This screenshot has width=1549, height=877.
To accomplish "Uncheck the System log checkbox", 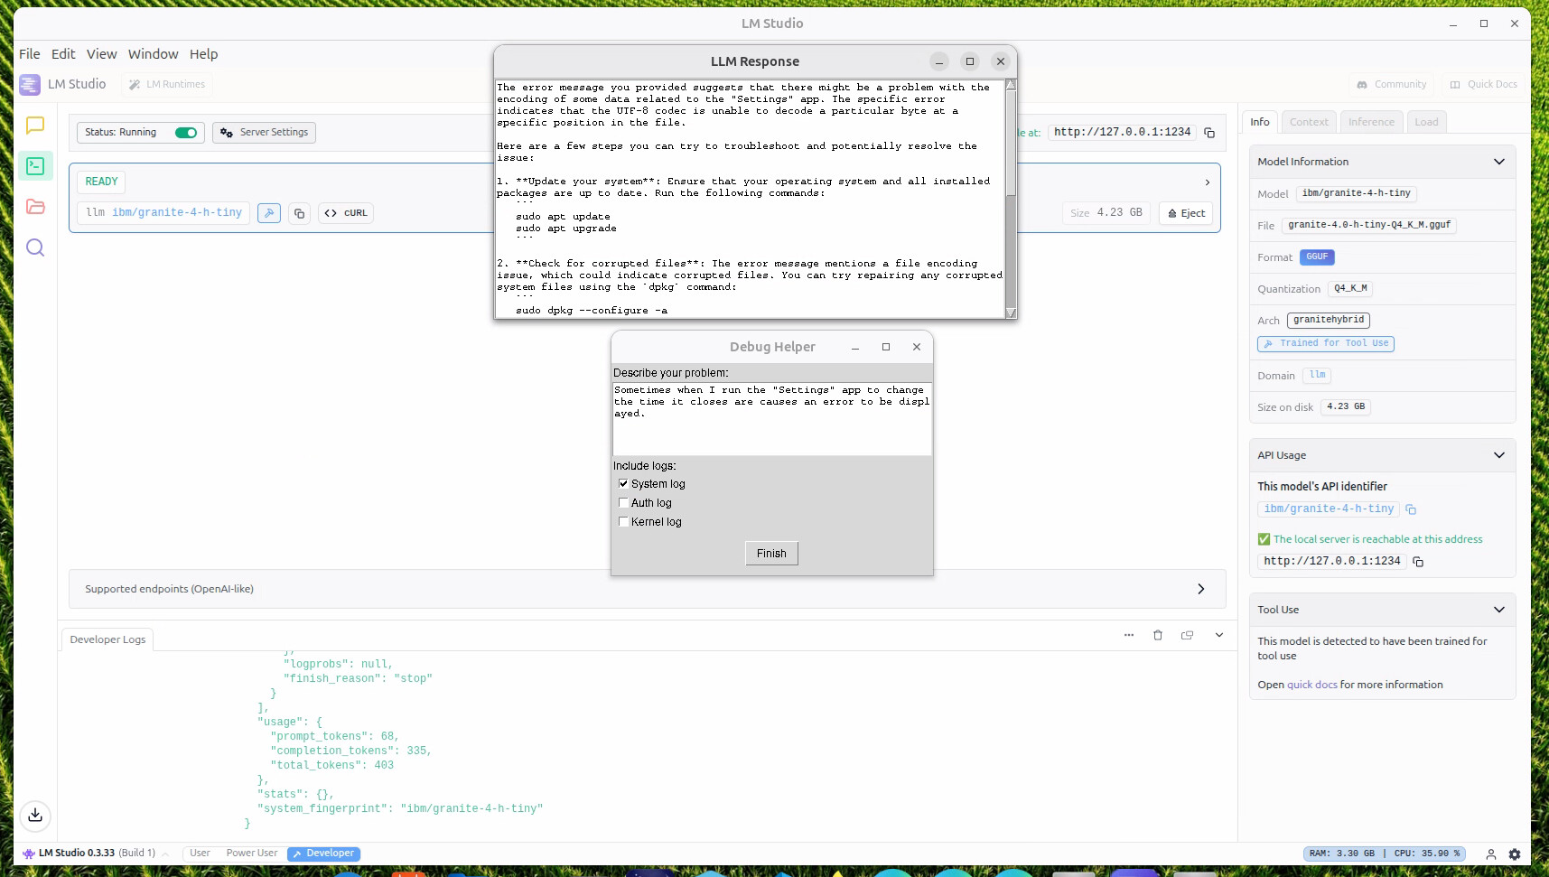I will click(623, 484).
